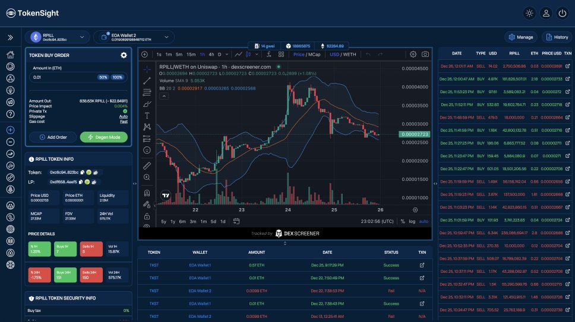Viewport: 575px width, 322px height.
Task: Take chart snapshot camera icon
Action: tap(425, 54)
